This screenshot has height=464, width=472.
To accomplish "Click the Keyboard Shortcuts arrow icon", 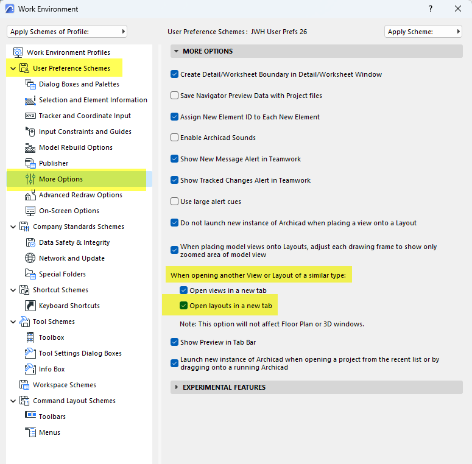I will pos(30,306).
